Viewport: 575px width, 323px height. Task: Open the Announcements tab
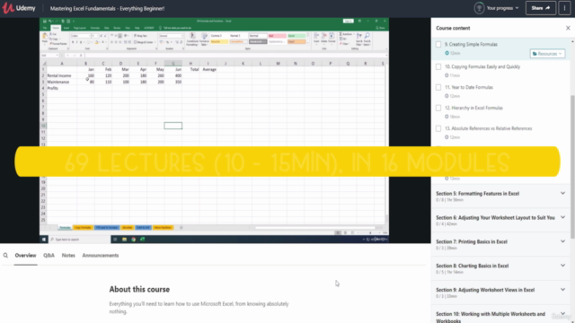[x=100, y=255]
